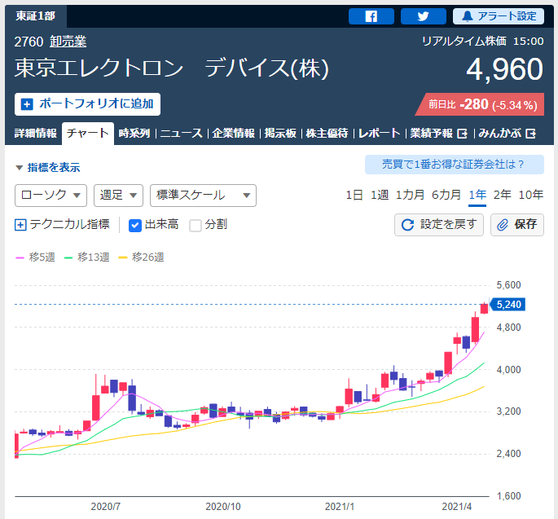Go to 企業情報 tab
Screen dimensions: 558x519
coord(234,133)
